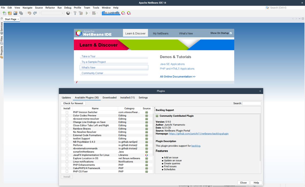Open the My NetBeans tab on Start Page

(161, 33)
